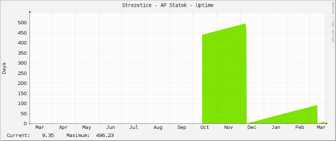The image size is (336, 141).
Task: Click the 'Dec' month label
Action: (x=252, y=127)
